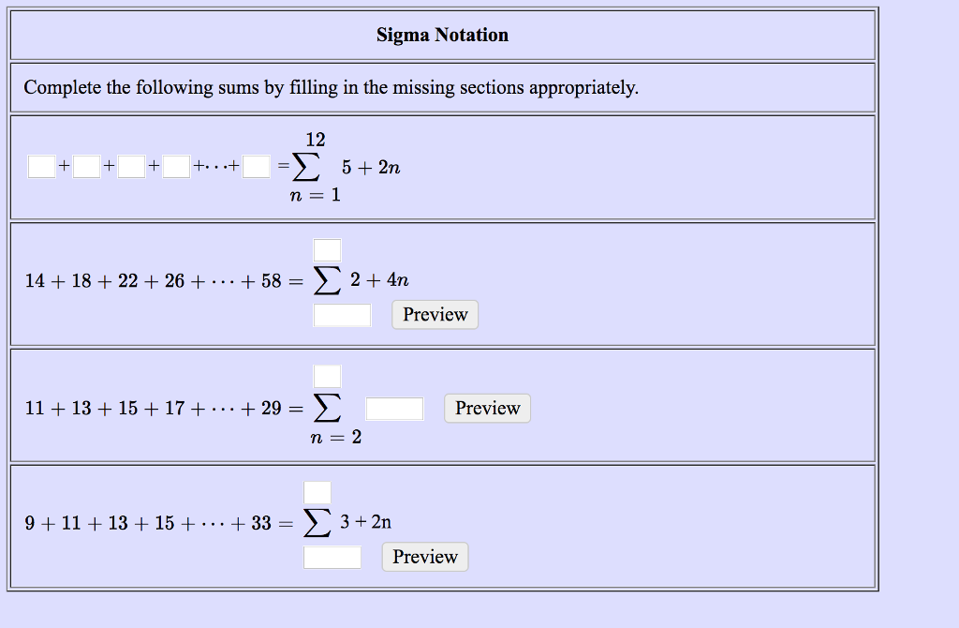
Task: Click the sigma symbol with upper limit 12
Action: (x=306, y=167)
